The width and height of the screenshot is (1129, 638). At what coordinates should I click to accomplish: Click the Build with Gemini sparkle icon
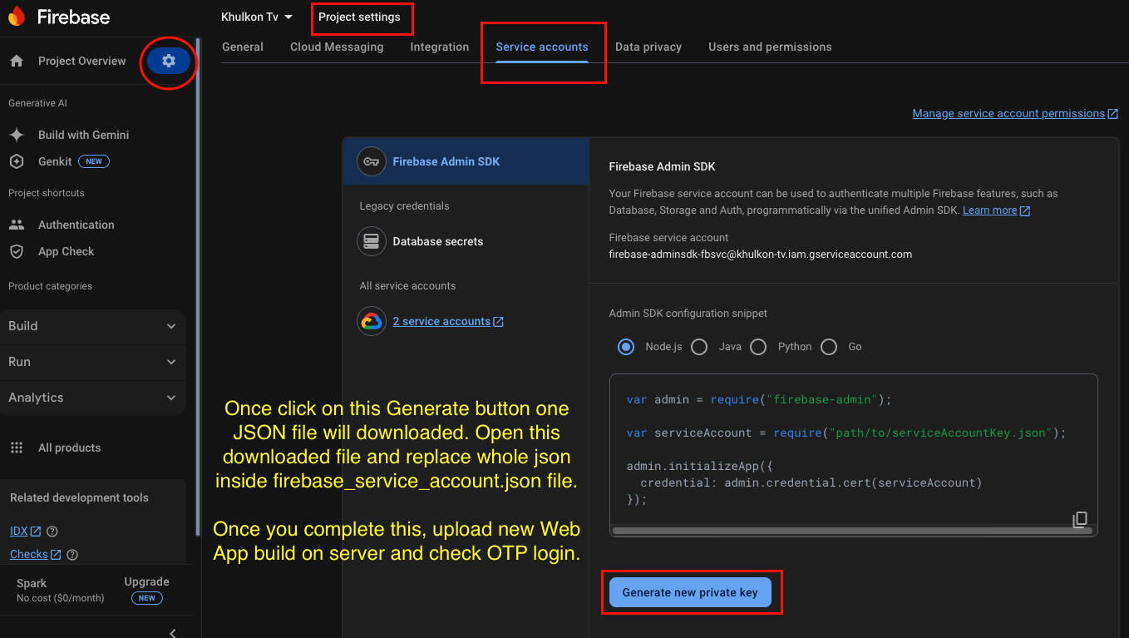click(16, 135)
